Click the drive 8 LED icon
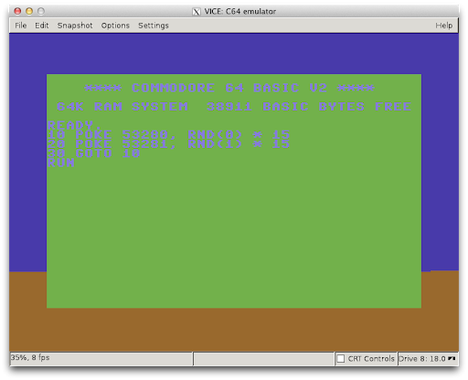Screen dimensions: 468x380 tap(452, 359)
